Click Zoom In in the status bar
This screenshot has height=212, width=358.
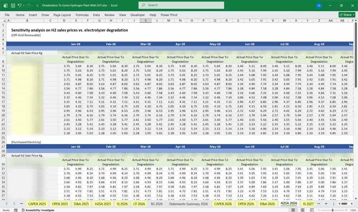(346, 210)
